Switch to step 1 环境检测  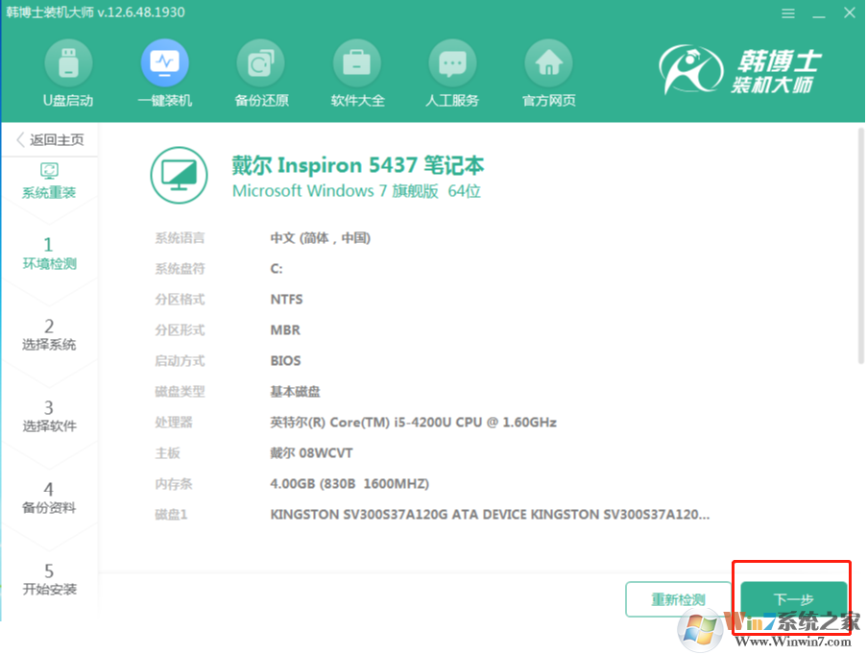click(x=49, y=253)
